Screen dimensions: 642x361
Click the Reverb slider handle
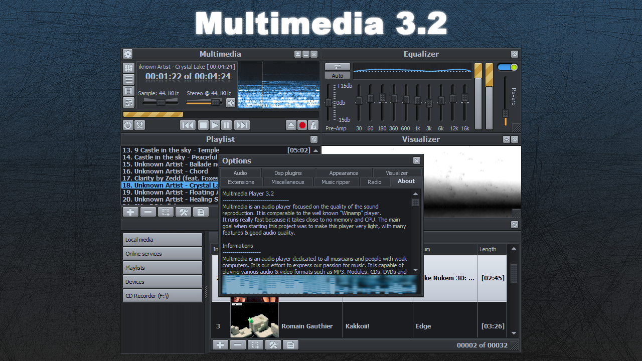tap(506, 113)
